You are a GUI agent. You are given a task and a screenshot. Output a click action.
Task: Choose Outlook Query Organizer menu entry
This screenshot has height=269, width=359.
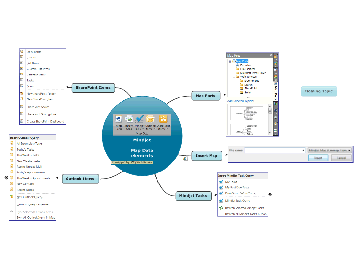33,204
